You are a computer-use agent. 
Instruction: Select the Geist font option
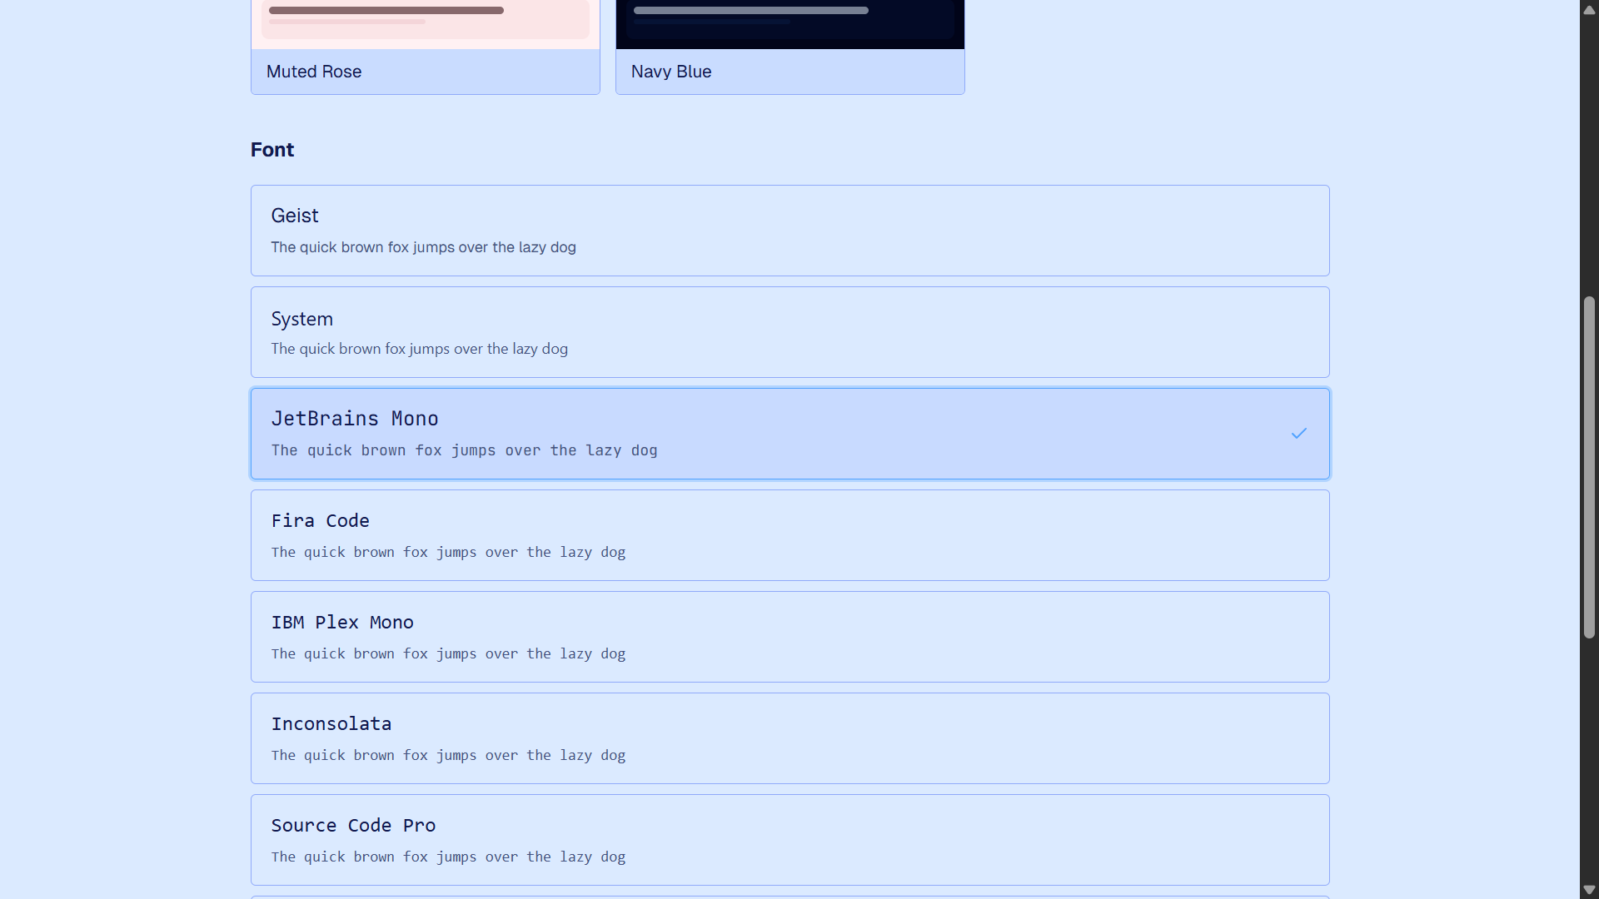pos(790,231)
